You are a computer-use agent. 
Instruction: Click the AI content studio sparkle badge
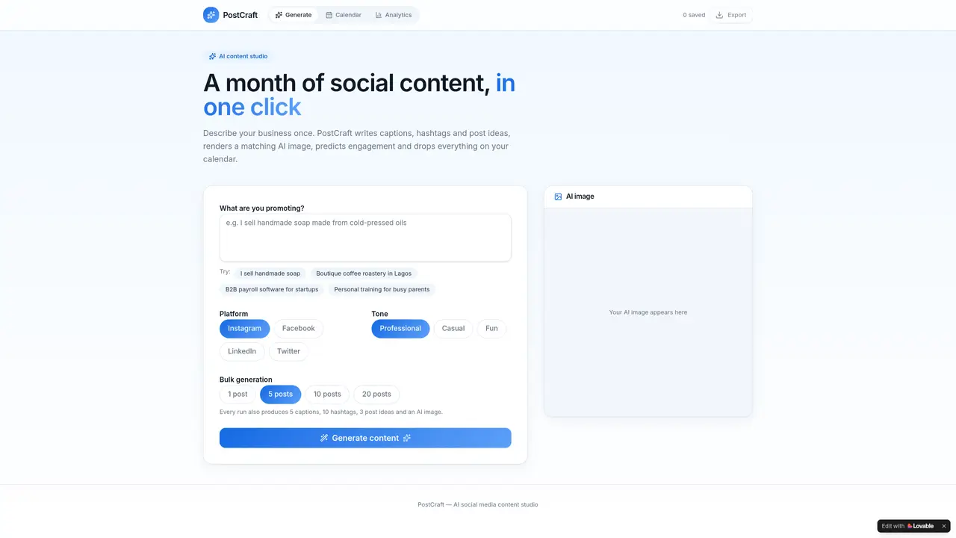pos(238,56)
